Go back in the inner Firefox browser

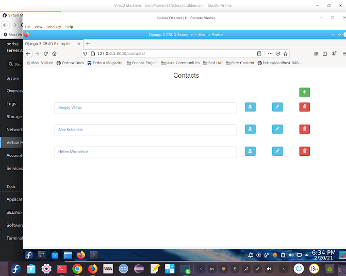28,53
